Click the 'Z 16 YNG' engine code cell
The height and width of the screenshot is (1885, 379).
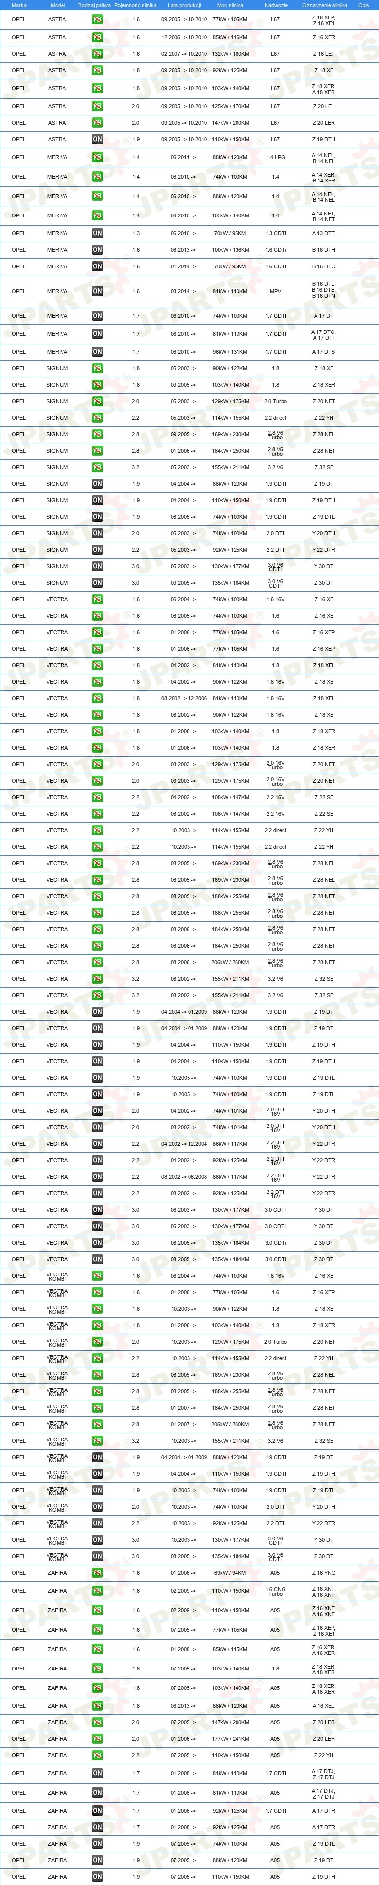tap(323, 1572)
